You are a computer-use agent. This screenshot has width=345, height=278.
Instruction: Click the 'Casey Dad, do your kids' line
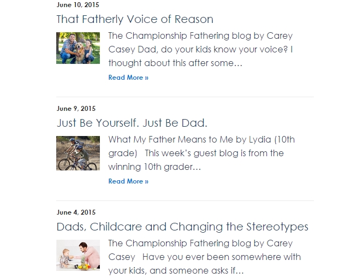200,50
